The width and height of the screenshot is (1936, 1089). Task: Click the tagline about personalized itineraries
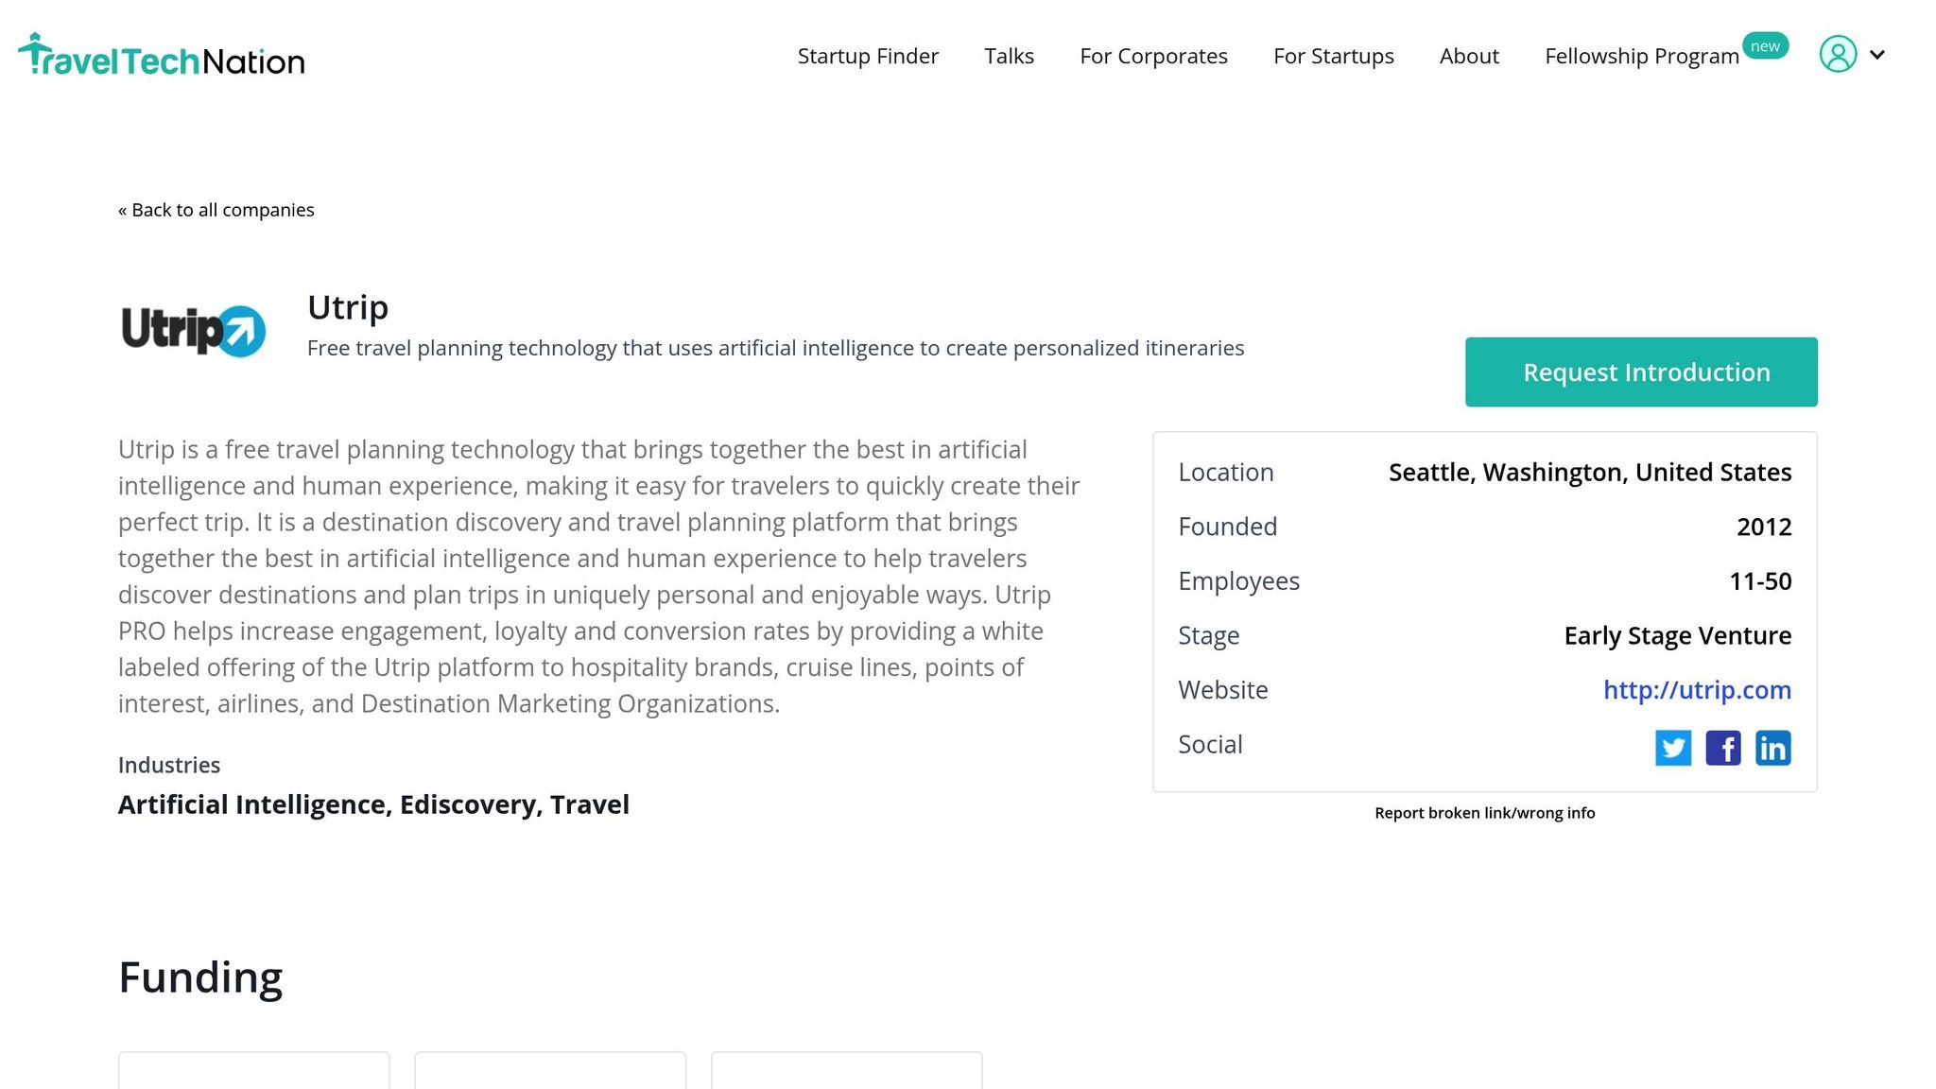[775, 348]
